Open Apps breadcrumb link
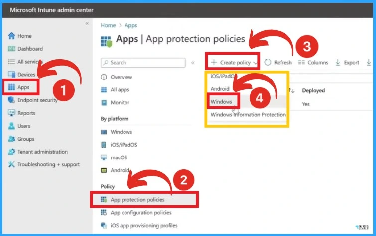The height and width of the screenshot is (236, 376). coord(130,25)
